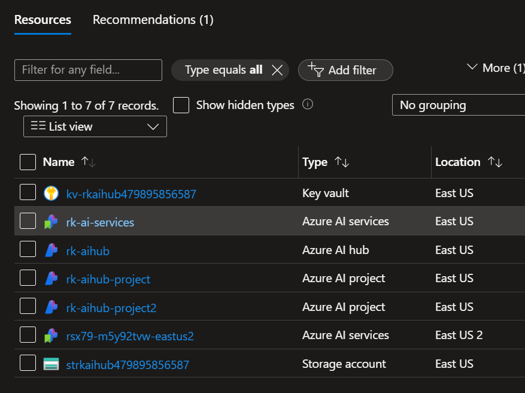Click the Add filter button

pos(345,70)
